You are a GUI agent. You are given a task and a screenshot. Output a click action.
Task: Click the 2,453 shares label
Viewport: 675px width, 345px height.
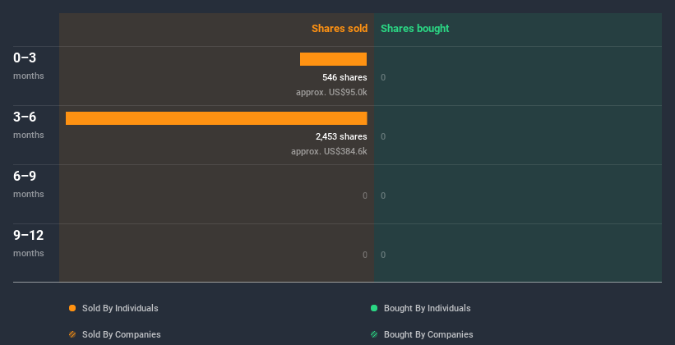click(341, 136)
